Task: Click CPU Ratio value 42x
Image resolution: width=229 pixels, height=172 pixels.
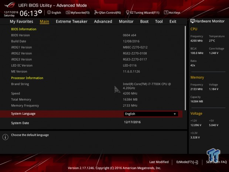Action: pos(193,65)
